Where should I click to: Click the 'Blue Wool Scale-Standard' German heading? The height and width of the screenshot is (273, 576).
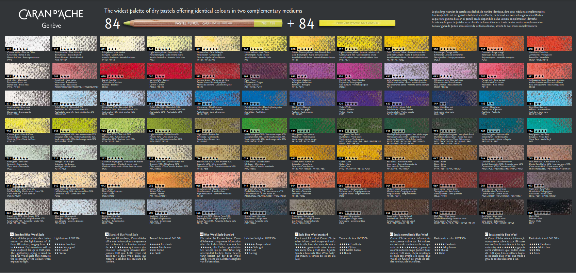point(219,235)
